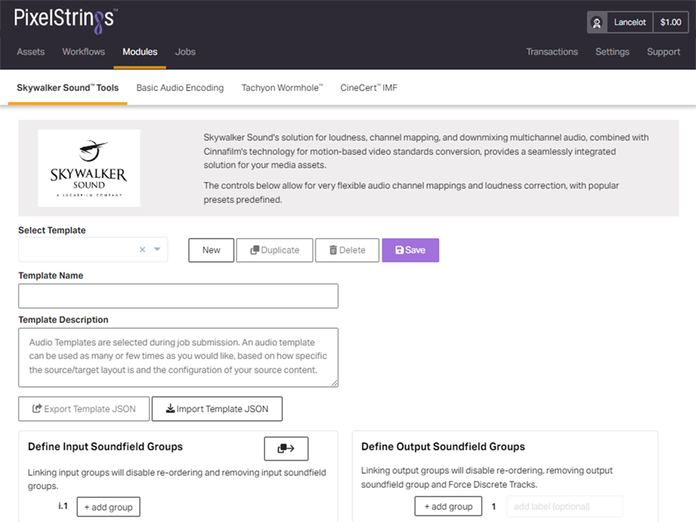This screenshot has width=696, height=522.
Task: Click the 'Define Output Soundfield Groups' heading
Action: (x=443, y=447)
